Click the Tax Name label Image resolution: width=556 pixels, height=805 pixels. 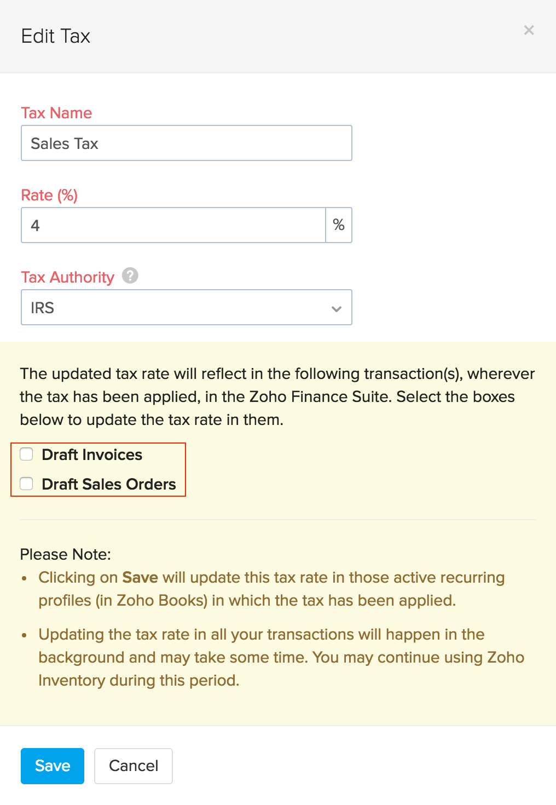[x=56, y=113]
